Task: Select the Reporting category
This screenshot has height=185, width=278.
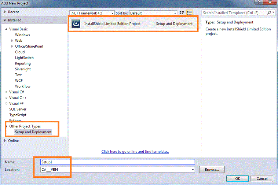Action: [23, 63]
